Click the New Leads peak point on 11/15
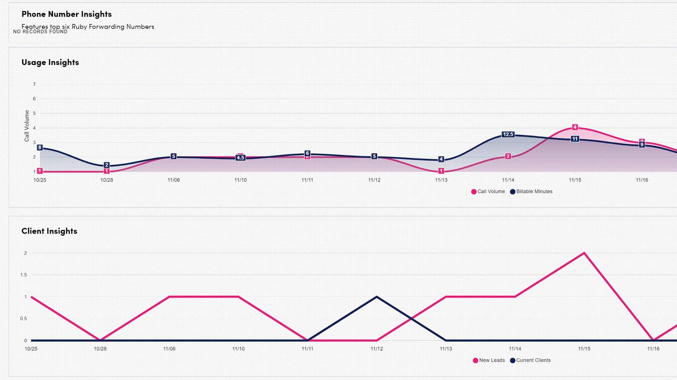This screenshot has height=380, width=677. click(584, 253)
